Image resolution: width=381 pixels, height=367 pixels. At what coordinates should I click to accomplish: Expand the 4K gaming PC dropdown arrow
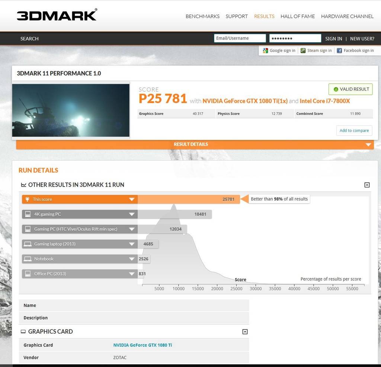click(132, 214)
